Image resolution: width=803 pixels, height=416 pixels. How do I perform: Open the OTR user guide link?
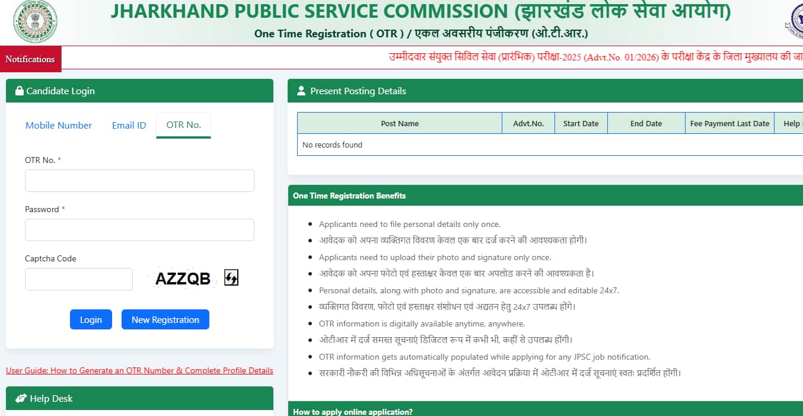(139, 370)
